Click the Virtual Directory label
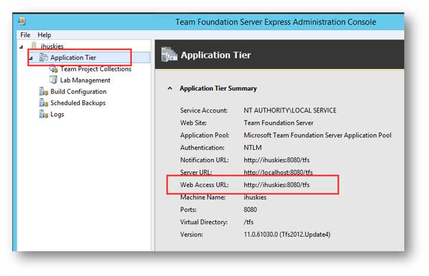This screenshot has height=276, width=429. tap(204, 222)
